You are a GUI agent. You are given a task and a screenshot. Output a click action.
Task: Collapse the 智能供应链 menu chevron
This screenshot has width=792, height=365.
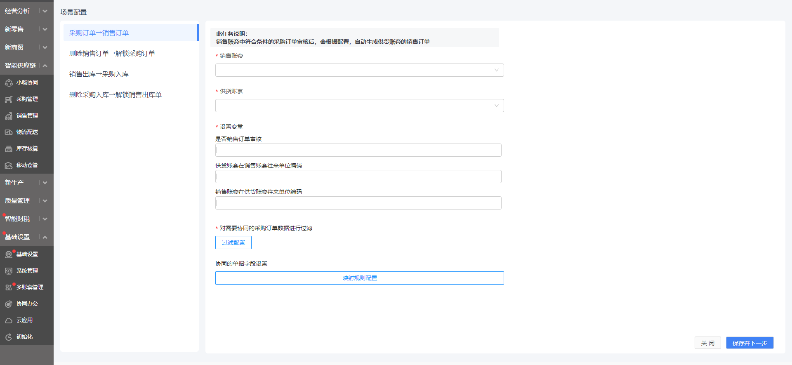pyautogui.click(x=45, y=66)
